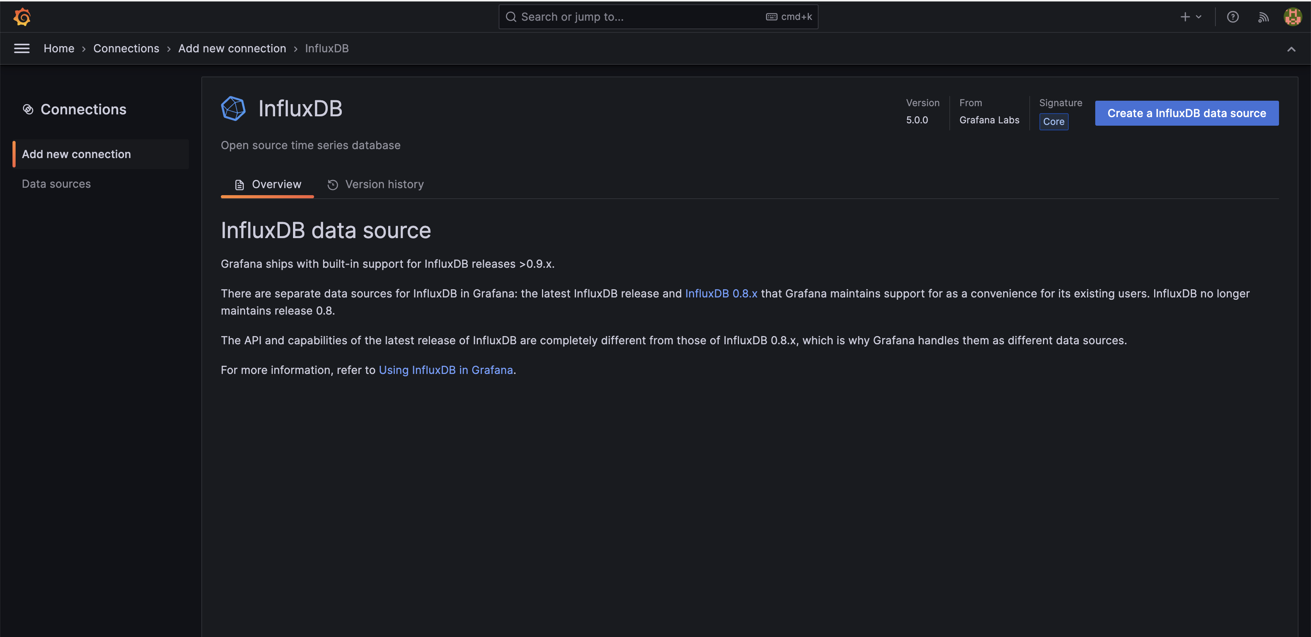The height and width of the screenshot is (637, 1311).
Task: Click the Grafana logo icon
Action: pos(22,17)
